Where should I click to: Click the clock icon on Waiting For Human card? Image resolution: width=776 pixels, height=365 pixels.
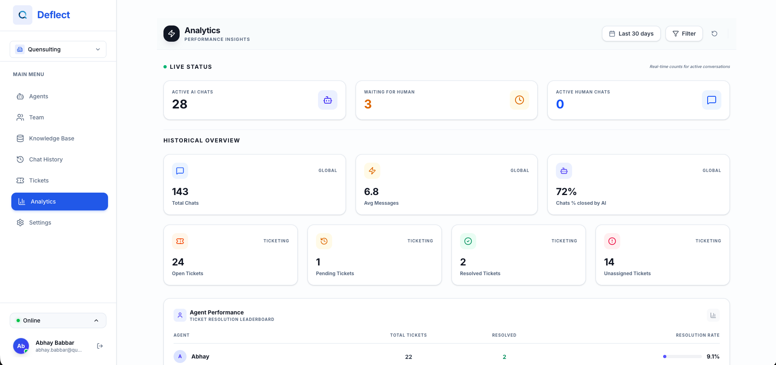(519, 100)
